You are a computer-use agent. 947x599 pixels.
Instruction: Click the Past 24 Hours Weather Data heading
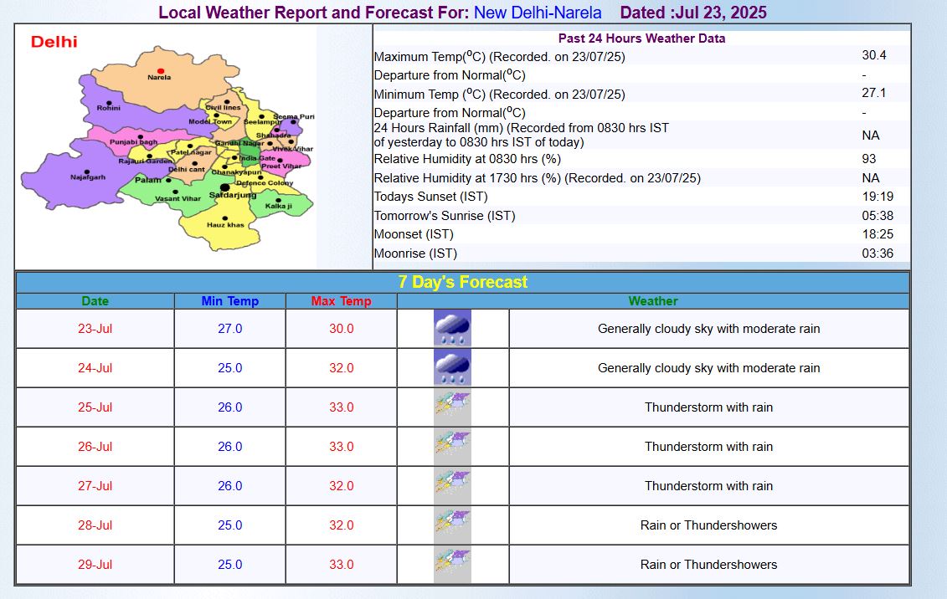641,38
